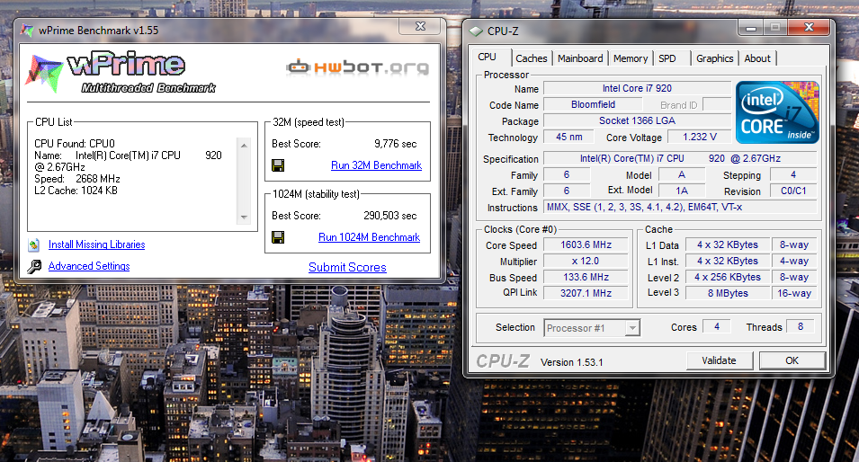Click the Name field showing Intel Core i7 920
Image resolution: width=859 pixels, height=462 pixels.
(x=637, y=88)
